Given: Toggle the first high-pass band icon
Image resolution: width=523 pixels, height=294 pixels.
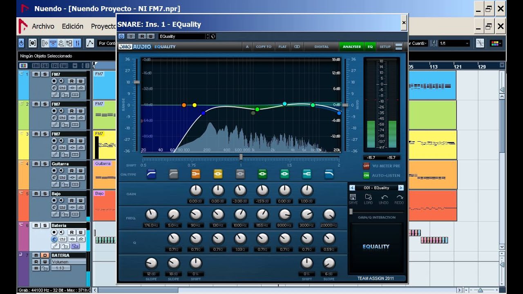Looking at the screenshot, I should 151,174.
